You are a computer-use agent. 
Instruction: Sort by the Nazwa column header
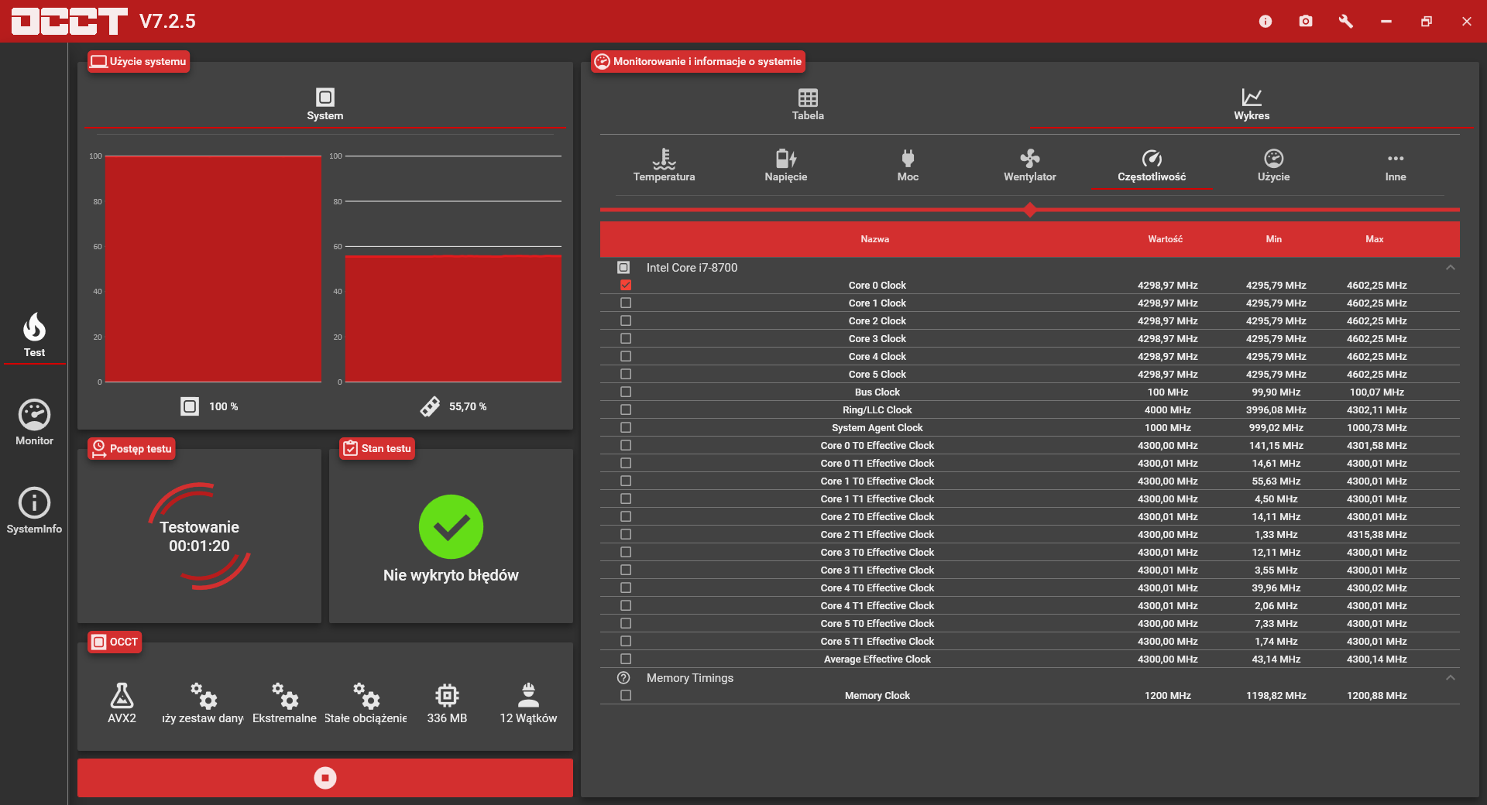click(875, 239)
